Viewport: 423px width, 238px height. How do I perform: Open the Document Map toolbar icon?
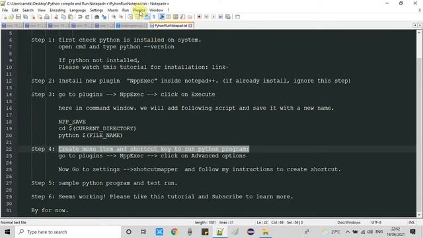tap(176, 17)
